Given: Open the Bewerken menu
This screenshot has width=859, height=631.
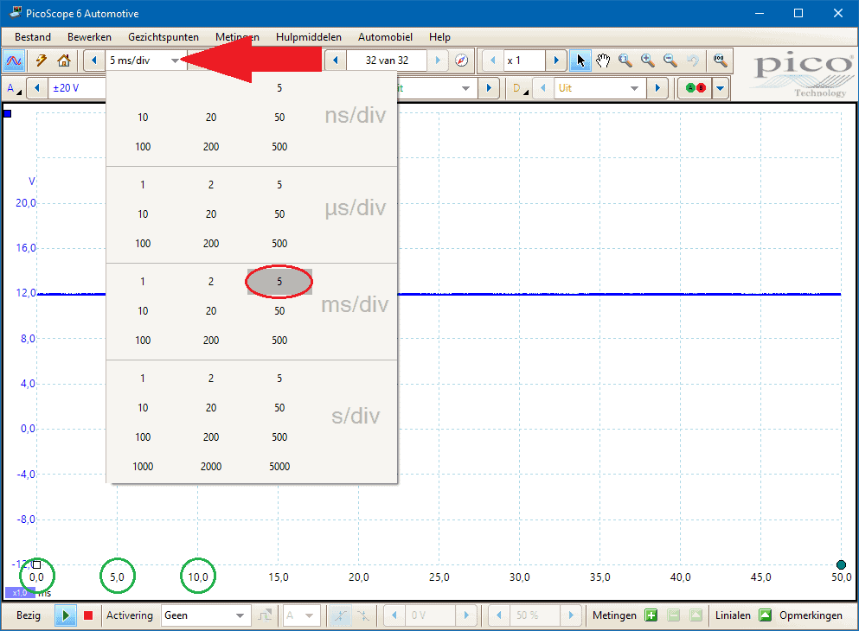Looking at the screenshot, I should coord(89,37).
